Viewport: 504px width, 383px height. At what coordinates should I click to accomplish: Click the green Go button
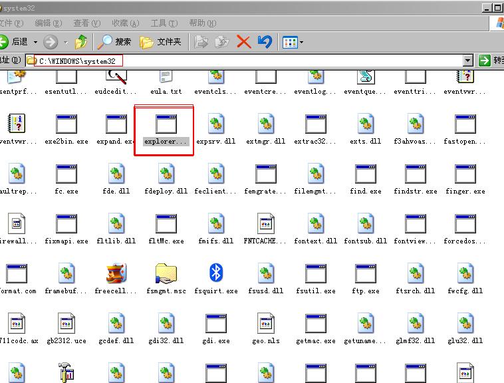pos(485,61)
